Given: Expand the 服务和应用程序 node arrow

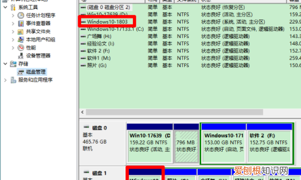Looking at the screenshot, I should pyautogui.click(x=6, y=80).
